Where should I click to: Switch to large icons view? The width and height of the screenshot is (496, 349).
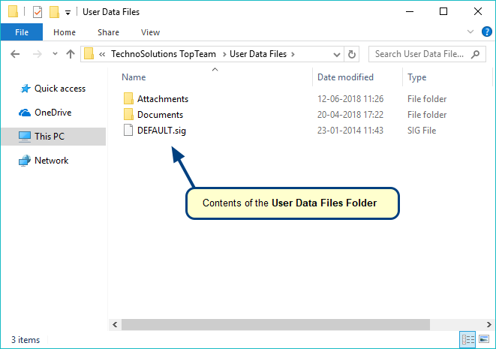click(482, 339)
